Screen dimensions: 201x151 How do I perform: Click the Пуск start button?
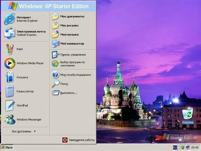click(7, 148)
